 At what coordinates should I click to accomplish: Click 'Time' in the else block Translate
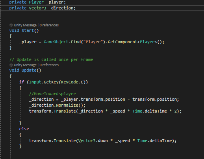click(x=142, y=141)
